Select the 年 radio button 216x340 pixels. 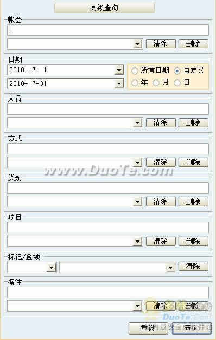(135, 83)
